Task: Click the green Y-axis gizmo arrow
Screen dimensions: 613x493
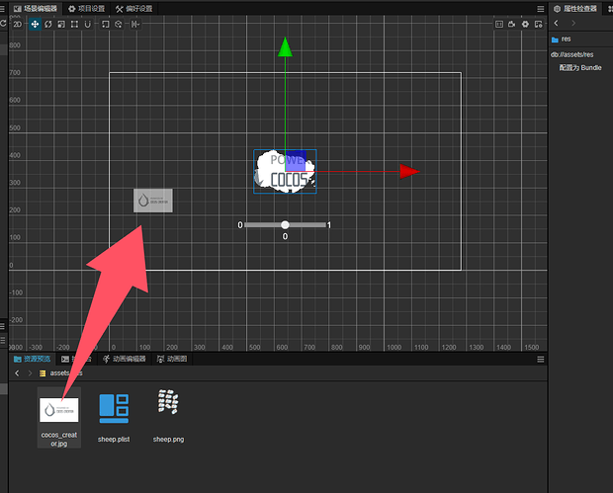Action: tap(285, 46)
